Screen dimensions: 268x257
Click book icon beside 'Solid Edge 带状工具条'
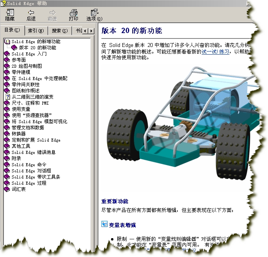(x=7, y=177)
